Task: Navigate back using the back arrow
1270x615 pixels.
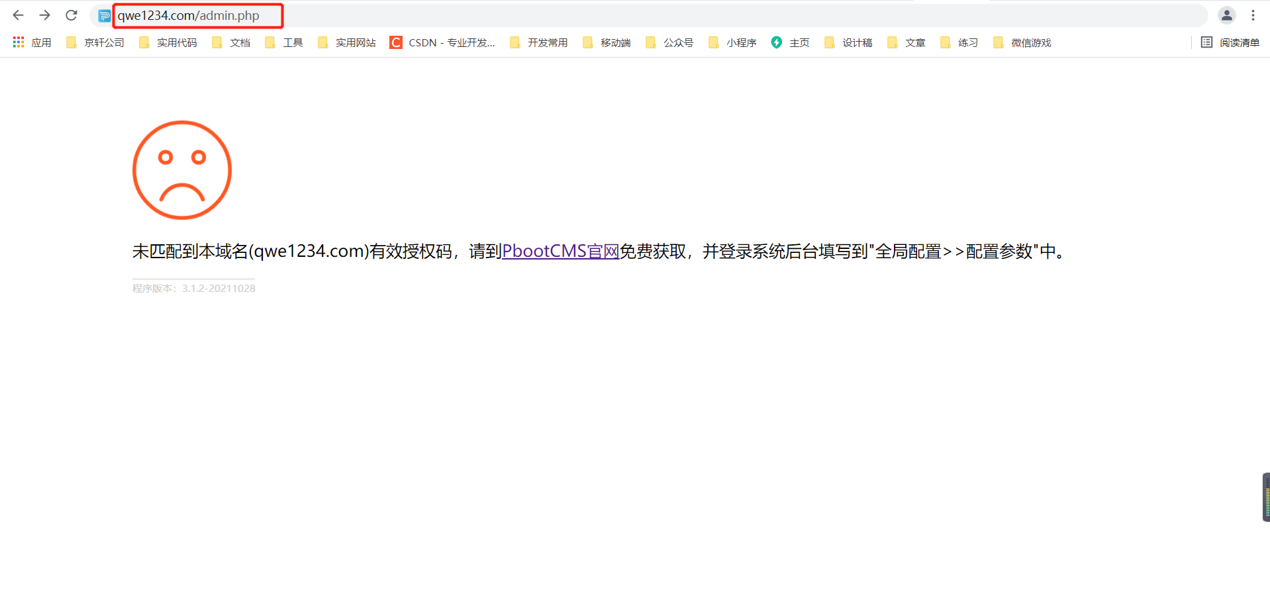Action: [17, 15]
